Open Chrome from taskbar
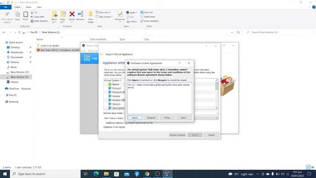The width and height of the screenshot is (316, 178). (x=147, y=174)
